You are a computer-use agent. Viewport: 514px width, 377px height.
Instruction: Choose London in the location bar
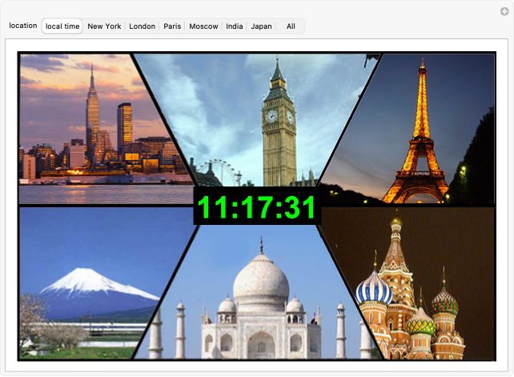(143, 26)
